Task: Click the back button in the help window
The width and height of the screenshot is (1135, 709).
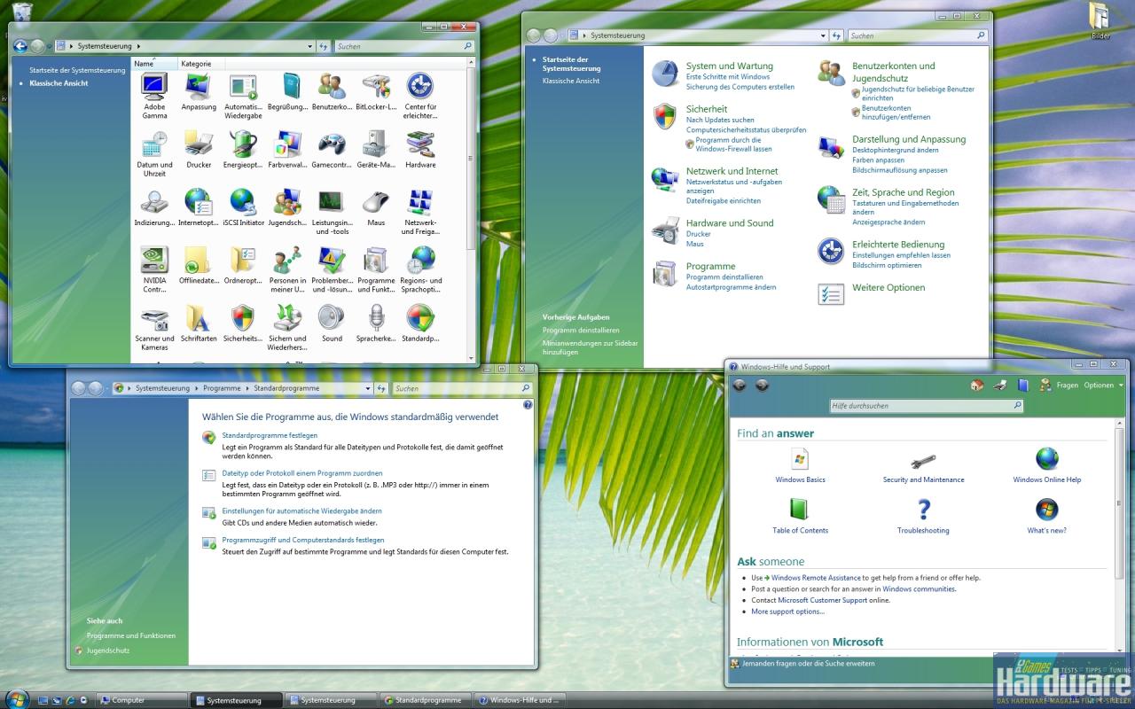Action: [740, 386]
